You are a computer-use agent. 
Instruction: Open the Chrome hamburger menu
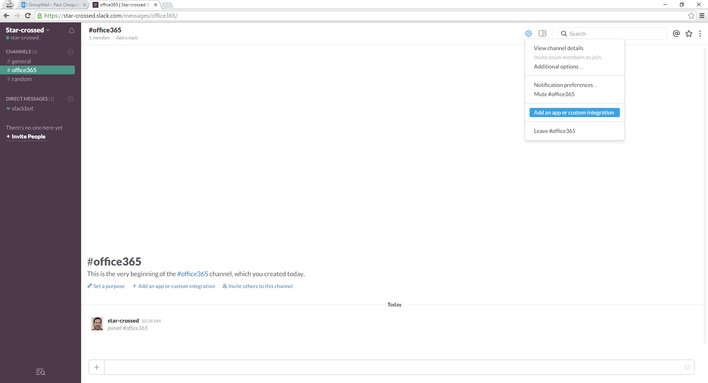(x=702, y=15)
